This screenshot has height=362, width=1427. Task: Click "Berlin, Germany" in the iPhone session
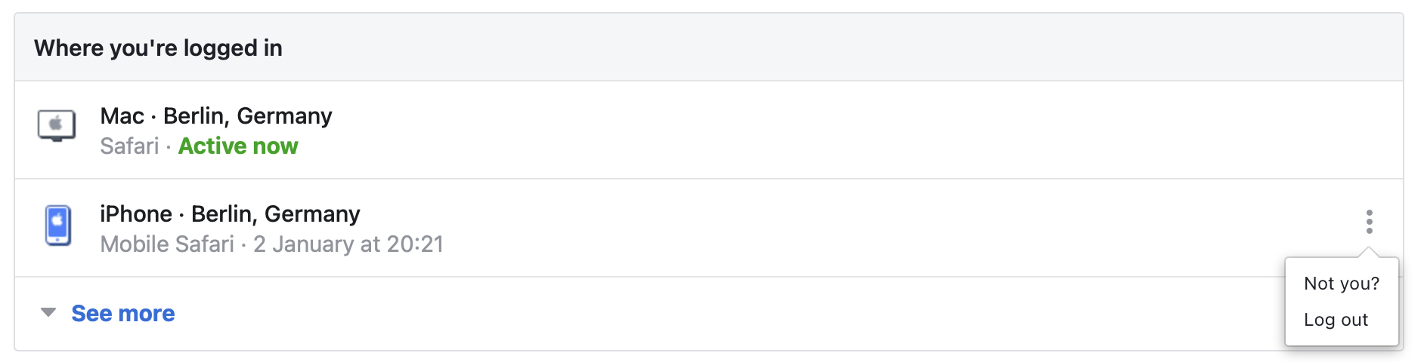click(x=275, y=214)
